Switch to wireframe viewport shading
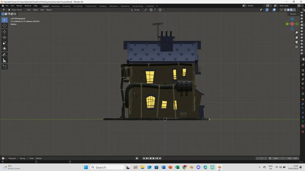The width and height of the screenshot is (305, 171). pyautogui.click(x=285, y=10)
